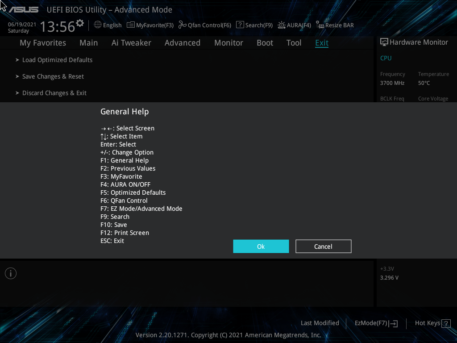The width and height of the screenshot is (457, 343).
Task: Switch to the Ai Tweaker tab
Action: (x=131, y=42)
